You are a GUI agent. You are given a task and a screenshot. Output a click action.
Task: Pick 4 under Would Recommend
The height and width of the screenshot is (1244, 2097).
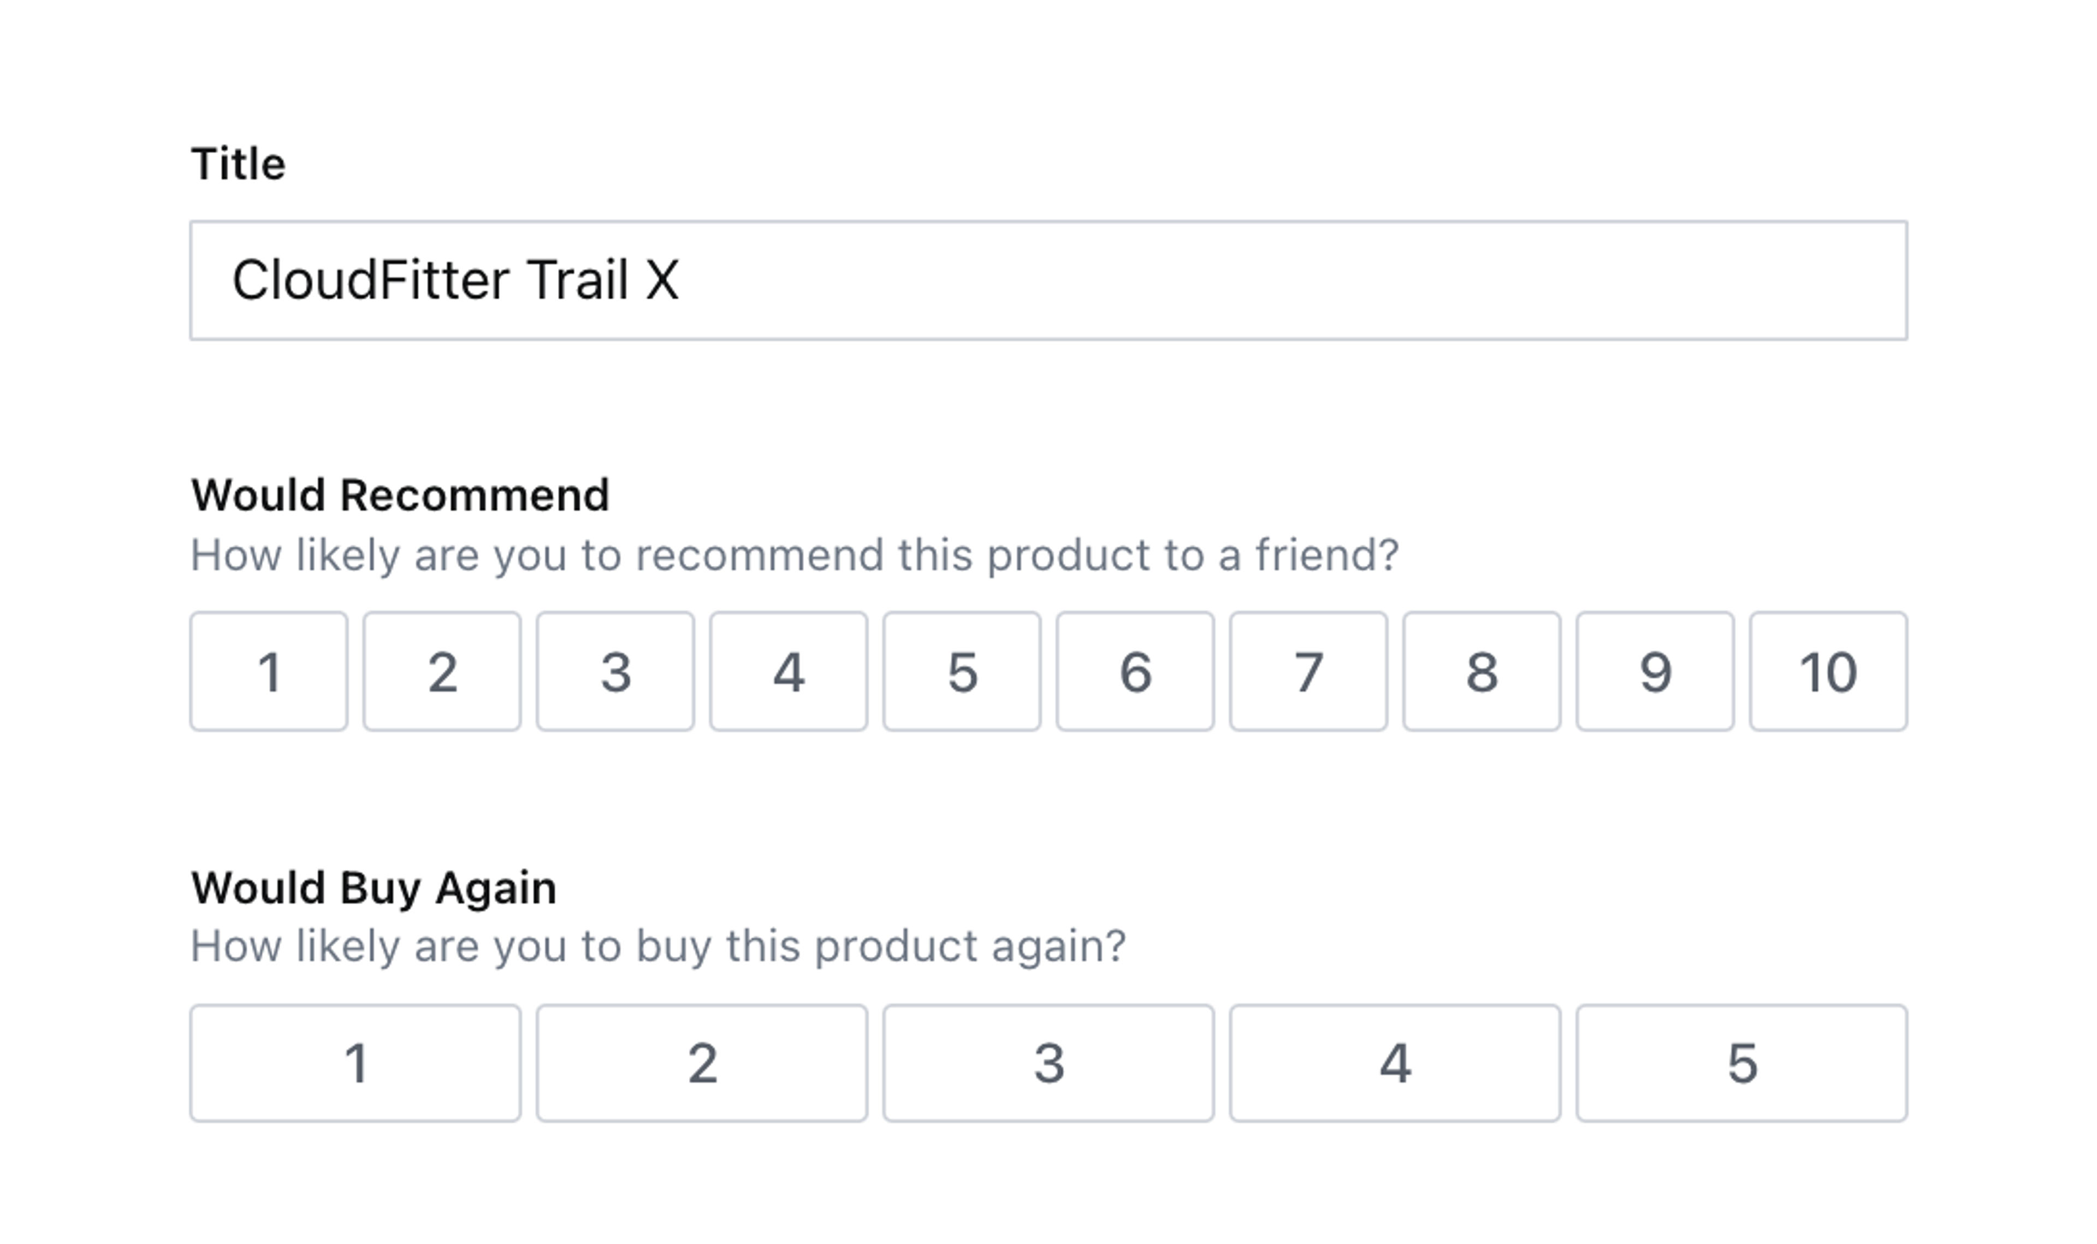pos(789,672)
